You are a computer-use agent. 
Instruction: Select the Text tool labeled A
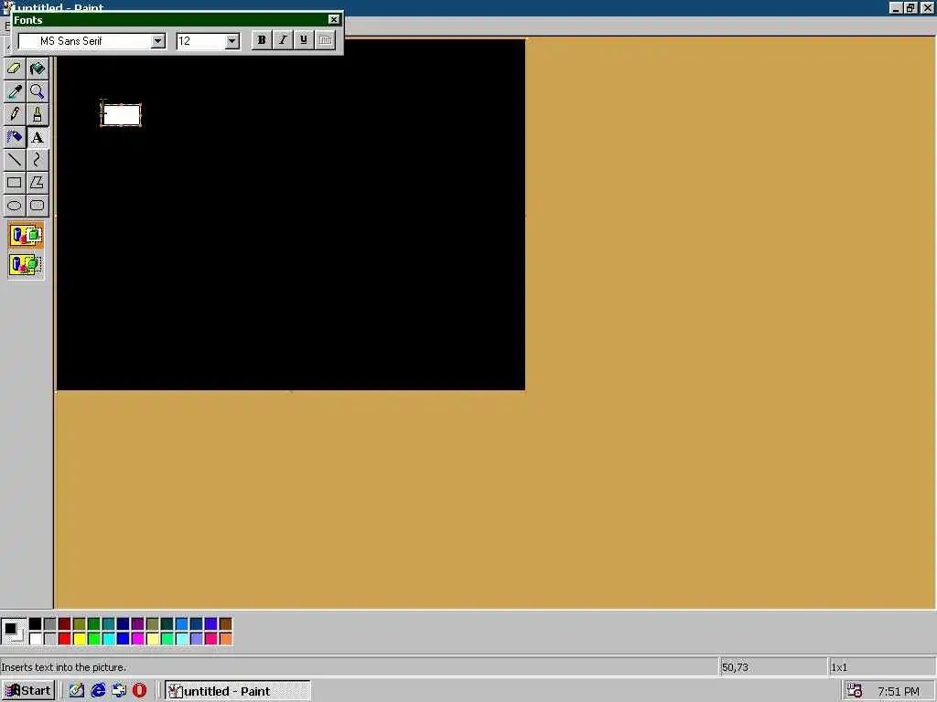37,137
